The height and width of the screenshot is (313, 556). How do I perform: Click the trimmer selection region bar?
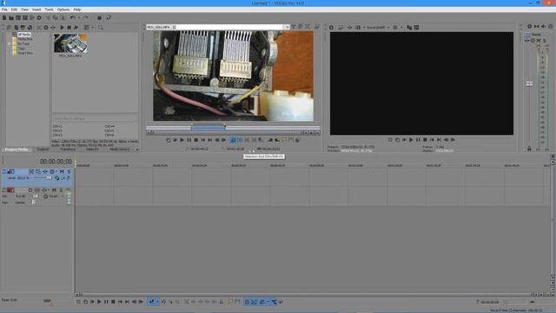(x=208, y=128)
